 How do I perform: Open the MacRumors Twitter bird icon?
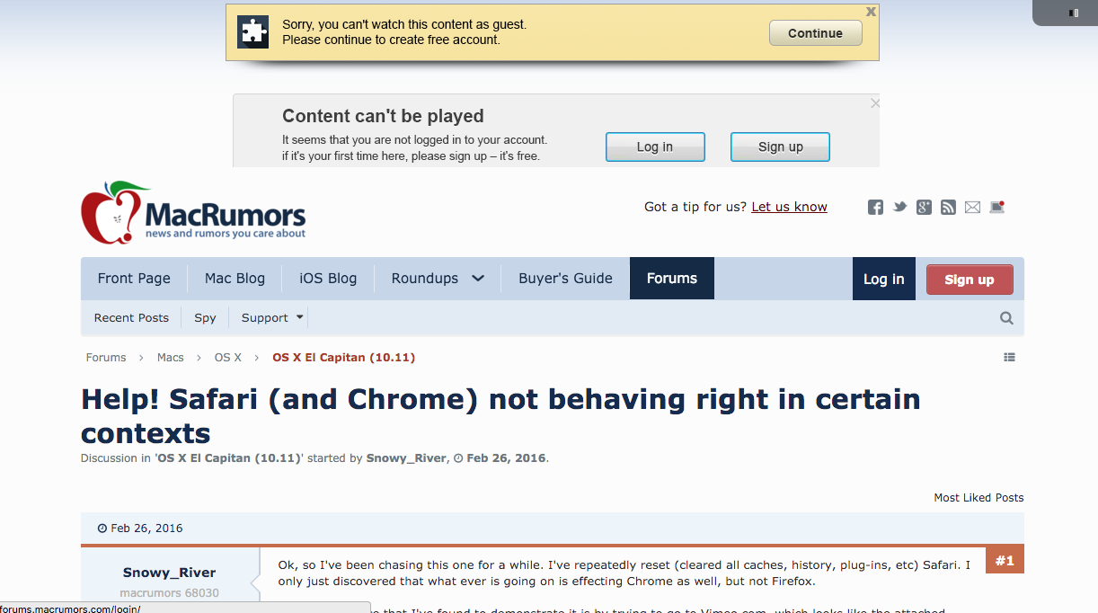coord(899,208)
